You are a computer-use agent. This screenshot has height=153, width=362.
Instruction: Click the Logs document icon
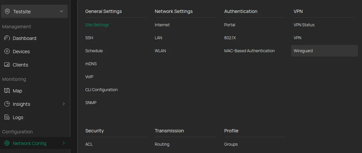coord(7,117)
